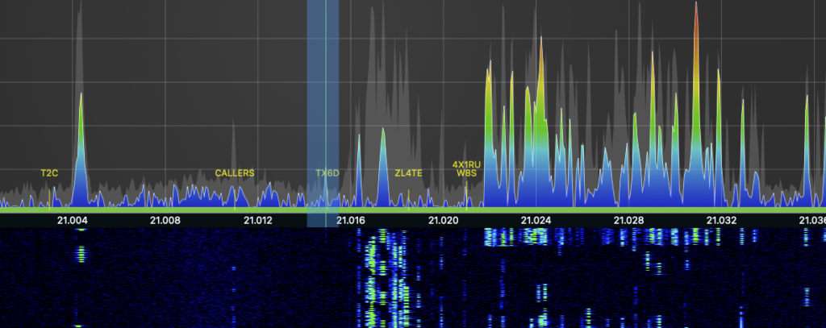Select the TX6D spot label

(x=327, y=172)
